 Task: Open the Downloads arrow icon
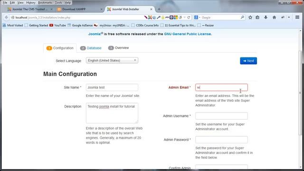266,18
